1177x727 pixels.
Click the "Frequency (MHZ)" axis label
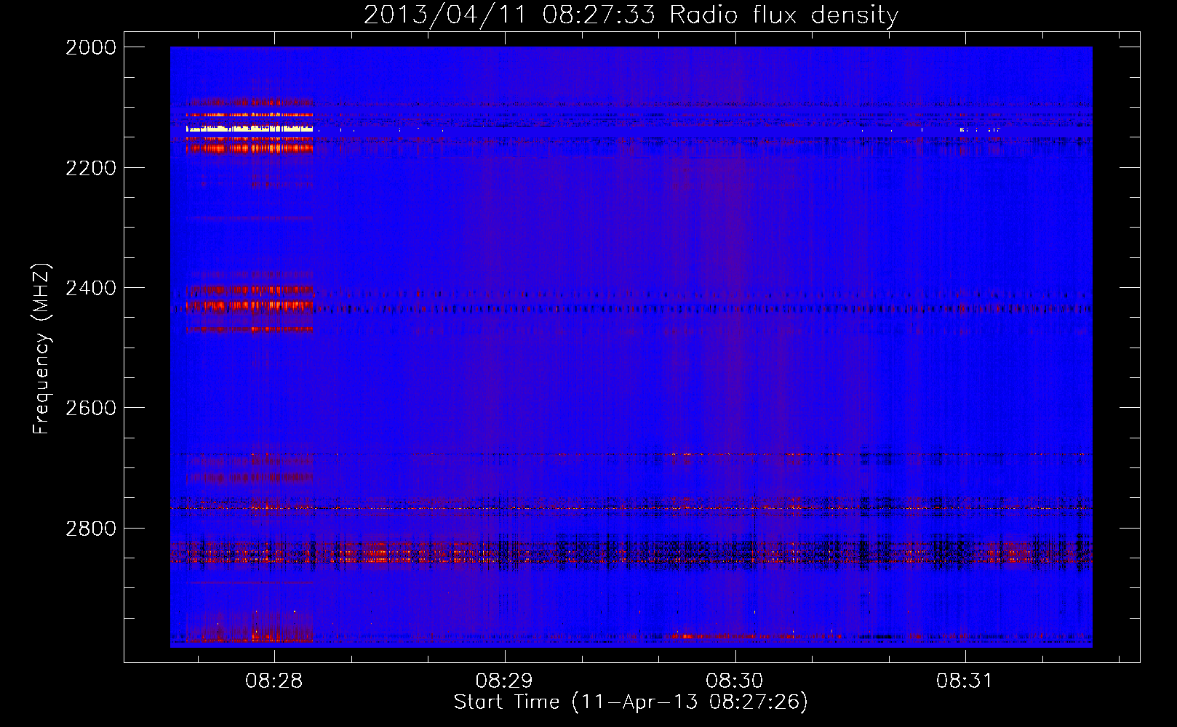click(42, 349)
